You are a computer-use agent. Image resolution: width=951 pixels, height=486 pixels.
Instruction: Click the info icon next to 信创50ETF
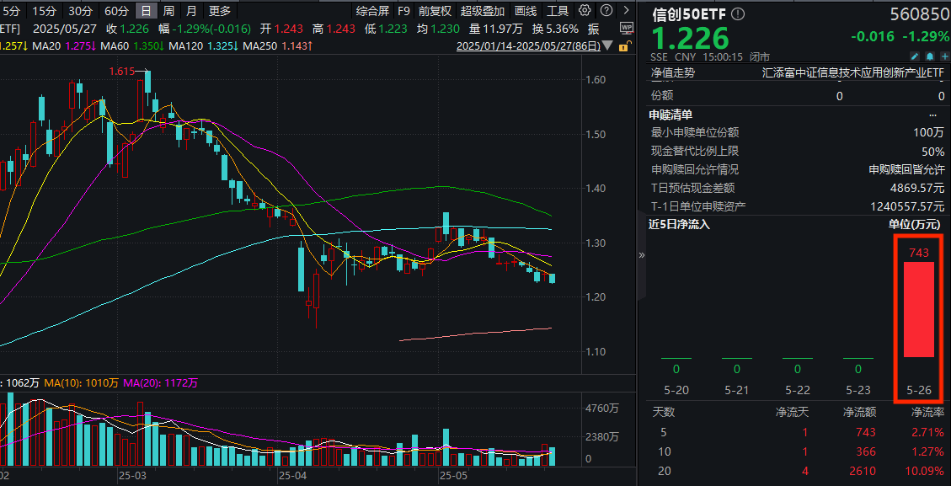(737, 13)
